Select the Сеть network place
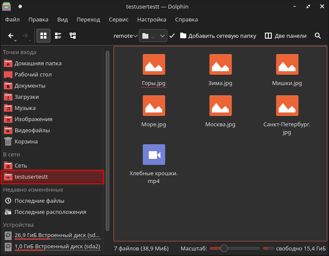Viewport: 329px width, 256px height. click(21, 165)
